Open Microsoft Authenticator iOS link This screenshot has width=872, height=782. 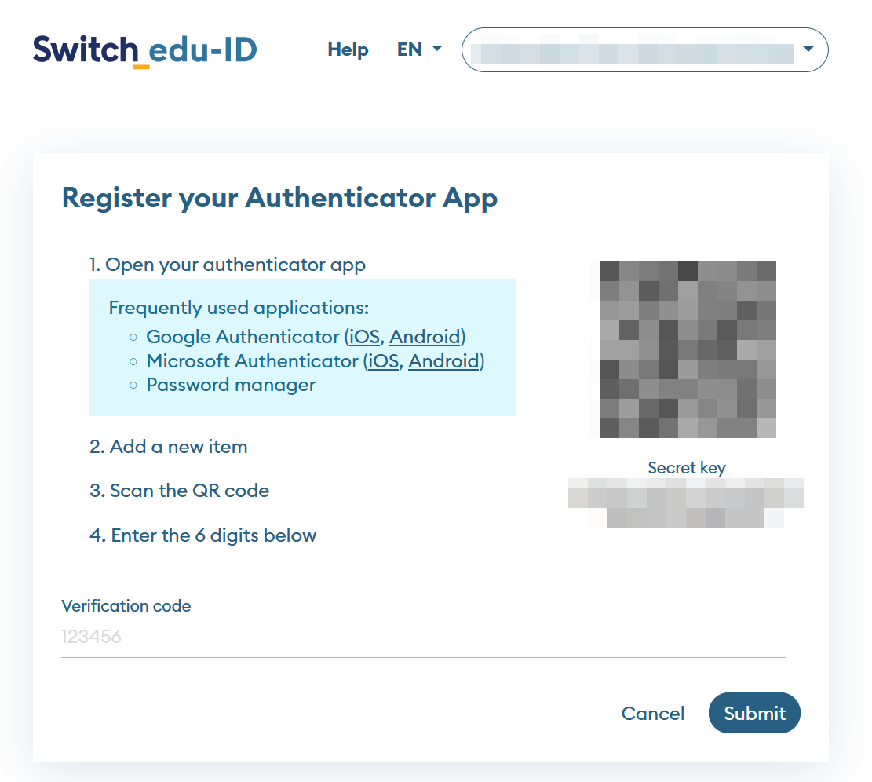(385, 361)
